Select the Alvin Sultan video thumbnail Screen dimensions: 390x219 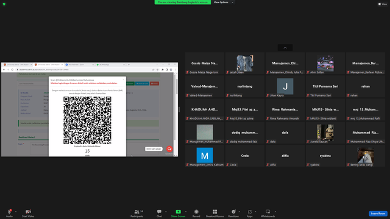tap(325, 63)
